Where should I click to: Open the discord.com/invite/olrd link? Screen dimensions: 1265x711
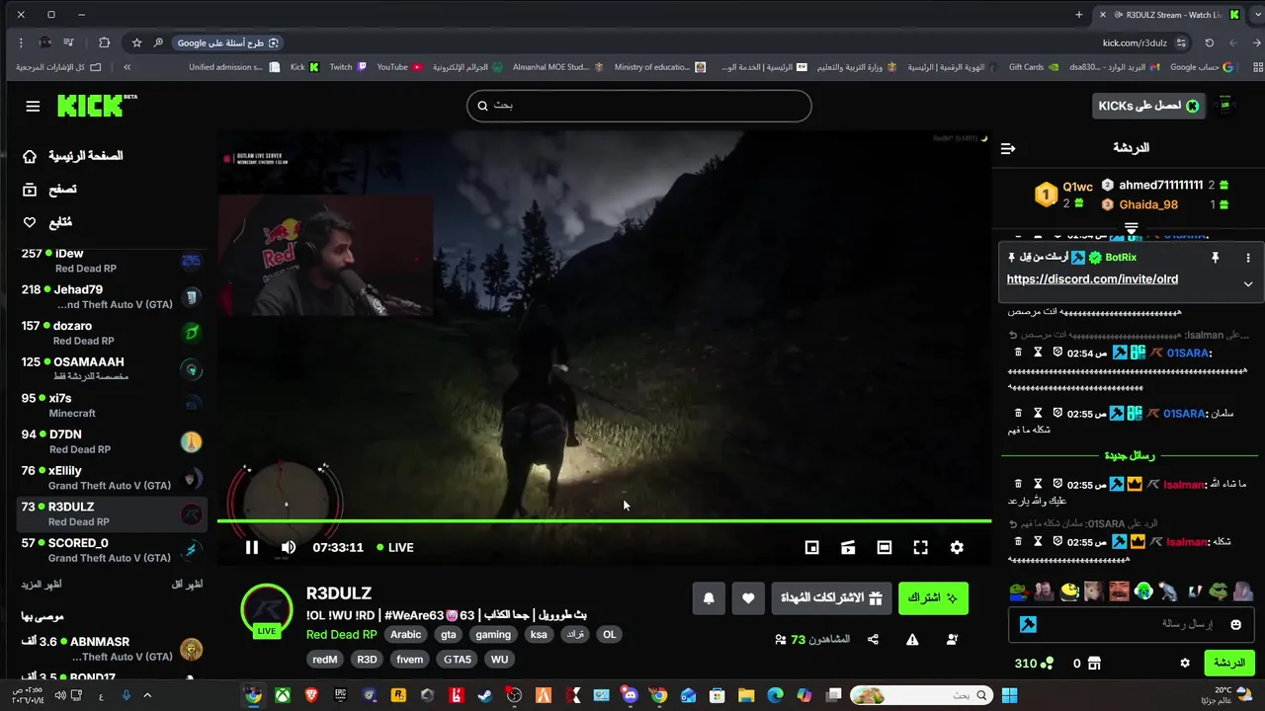[1092, 279]
